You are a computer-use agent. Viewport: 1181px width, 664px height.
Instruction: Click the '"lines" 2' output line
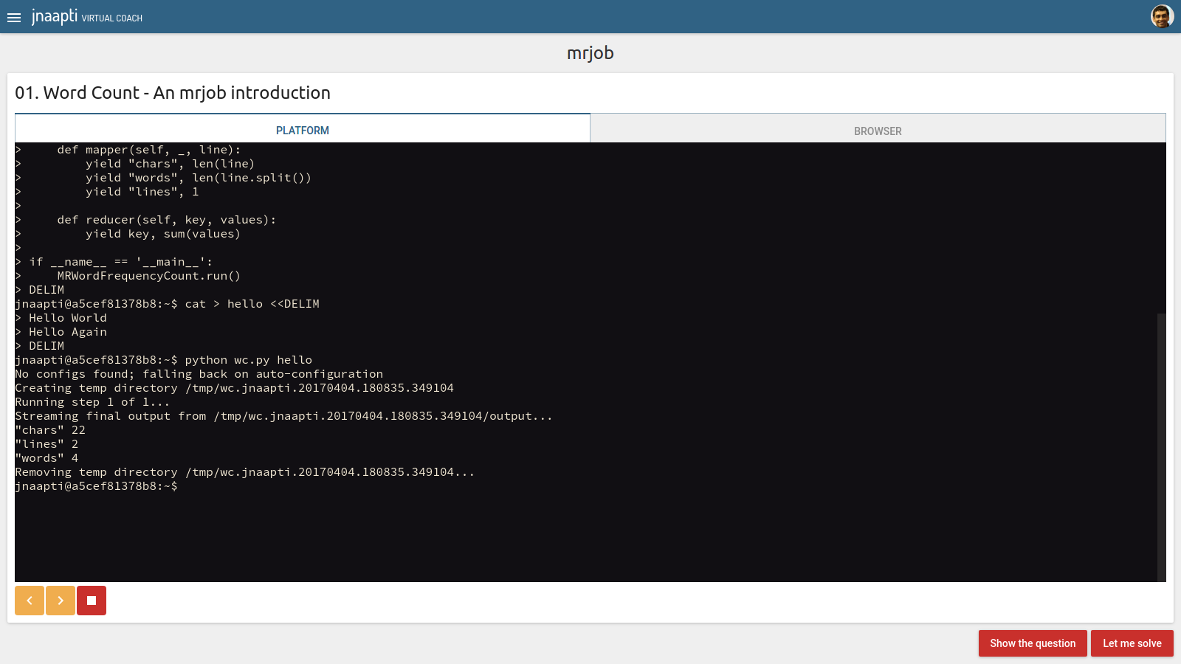(x=47, y=444)
